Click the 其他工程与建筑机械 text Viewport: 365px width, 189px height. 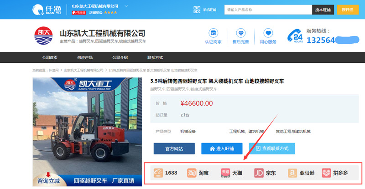[293, 131]
